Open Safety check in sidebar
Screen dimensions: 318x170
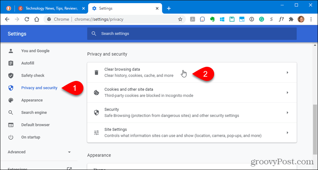tap(33, 76)
